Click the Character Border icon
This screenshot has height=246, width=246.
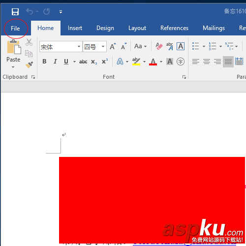(181, 46)
